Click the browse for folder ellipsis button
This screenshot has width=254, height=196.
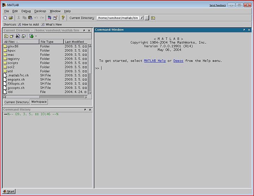pos(147,18)
